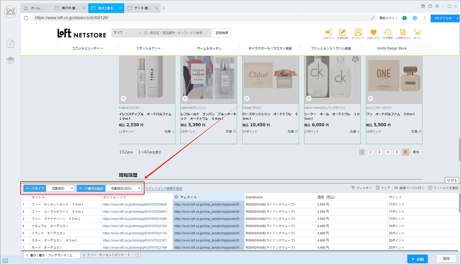Open a new tab with plus button

[164, 8]
